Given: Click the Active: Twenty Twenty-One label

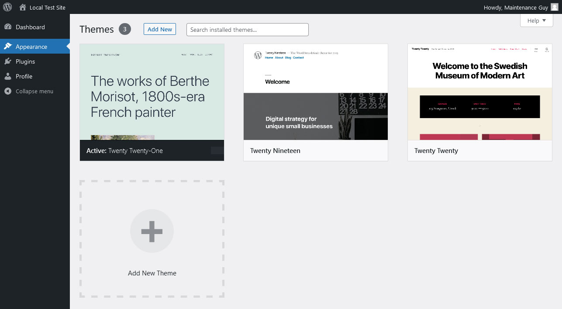Looking at the screenshot, I should point(124,151).
